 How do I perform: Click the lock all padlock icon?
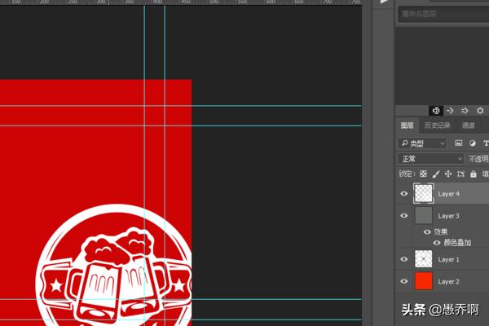pyautogui.click(x=474, y=174)
